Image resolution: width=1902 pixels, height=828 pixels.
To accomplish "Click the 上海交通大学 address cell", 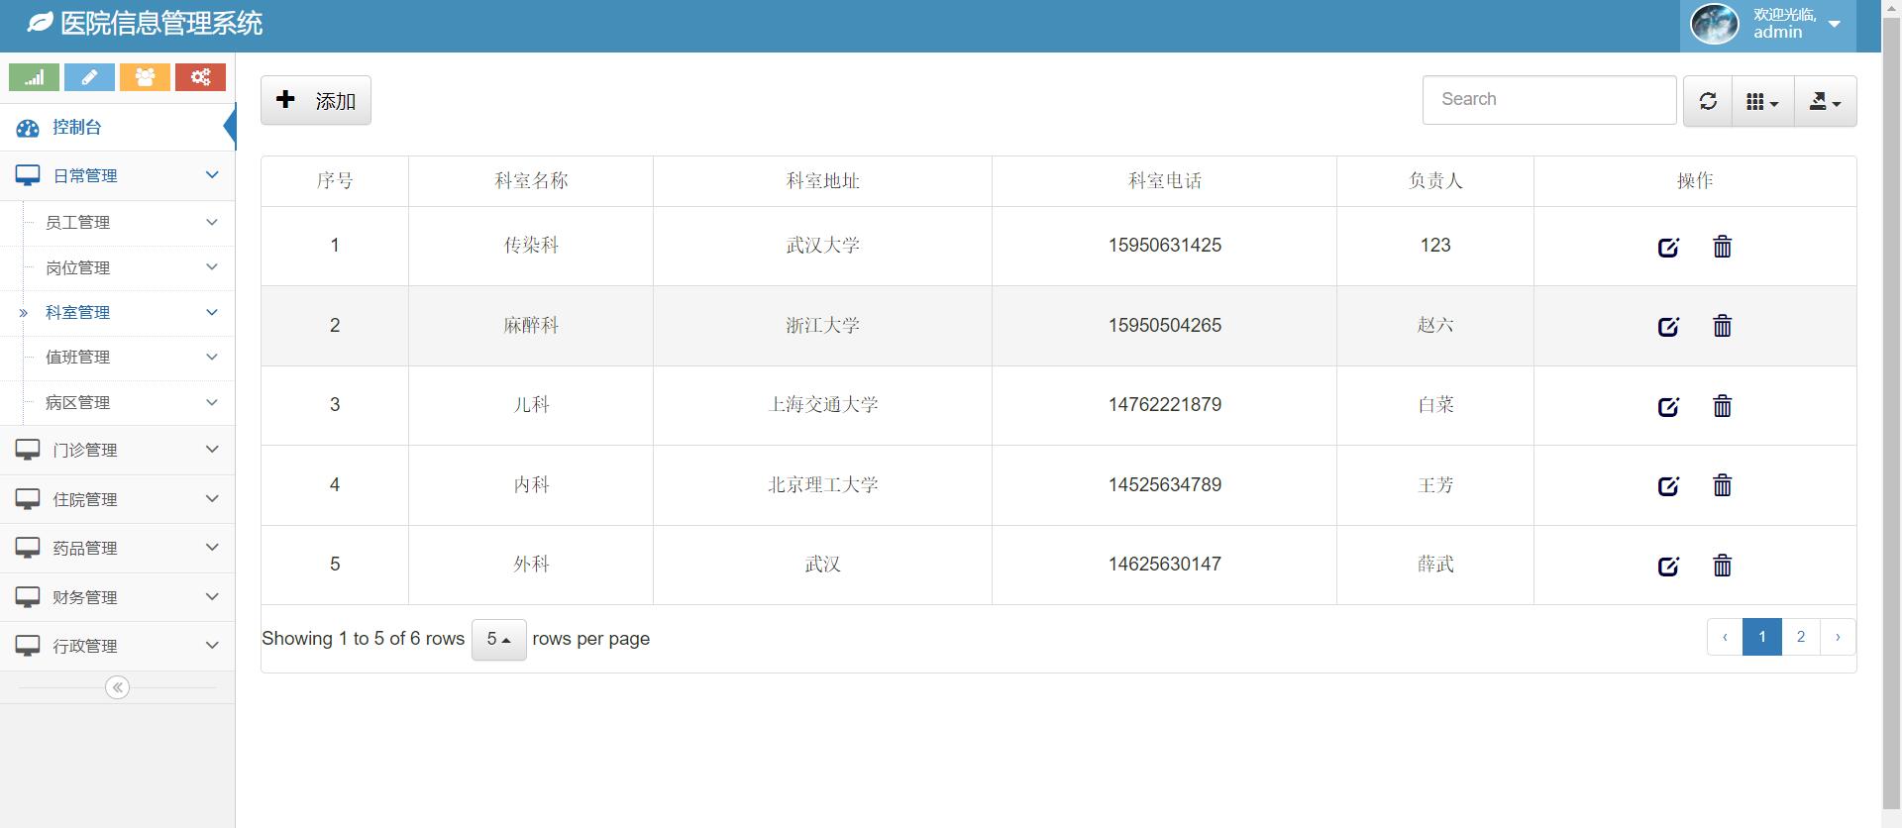I will click(822, 405).
